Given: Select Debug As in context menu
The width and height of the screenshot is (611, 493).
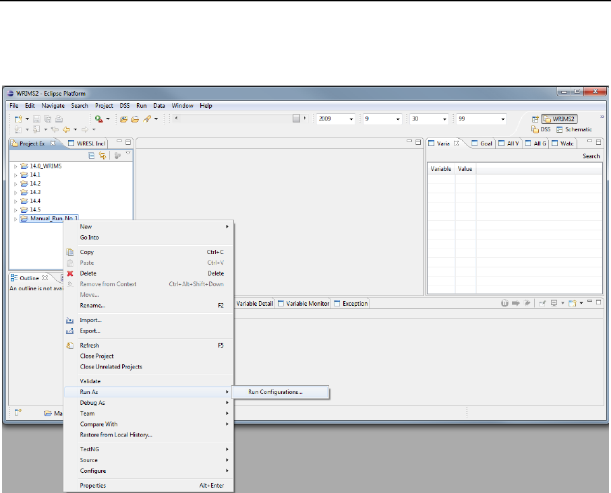Looking at the screenshot, I should tap(148, 403).
